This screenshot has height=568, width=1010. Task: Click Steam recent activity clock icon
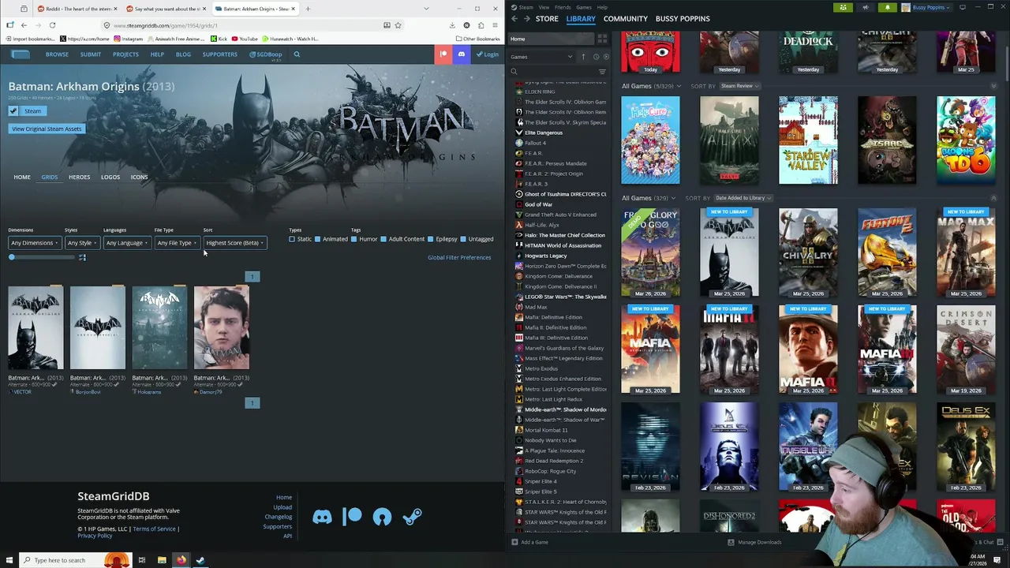(596, 57)
